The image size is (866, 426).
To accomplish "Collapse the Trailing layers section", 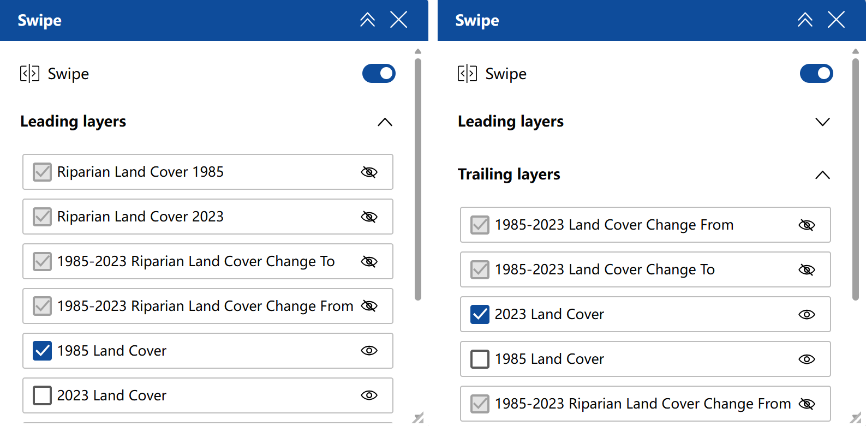I will click(x=822, y=175).
